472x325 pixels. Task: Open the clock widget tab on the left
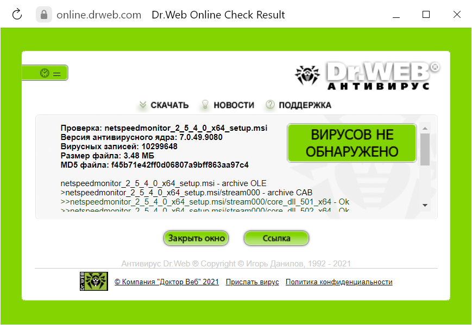45,73
